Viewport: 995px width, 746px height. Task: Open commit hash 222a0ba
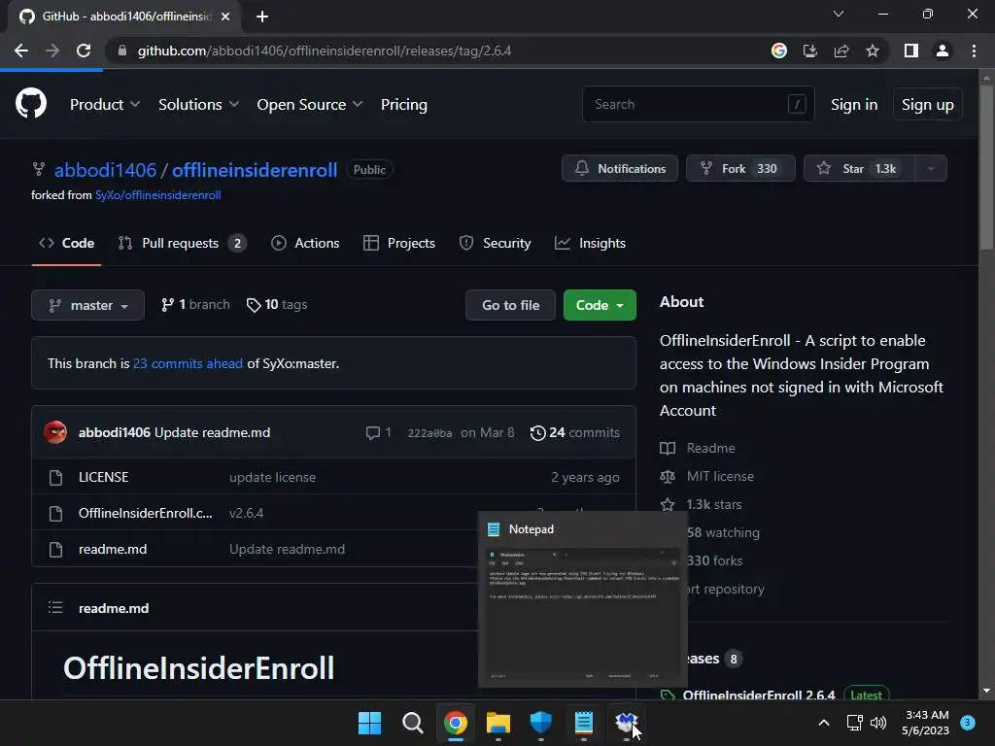click(x=429, y=433)
